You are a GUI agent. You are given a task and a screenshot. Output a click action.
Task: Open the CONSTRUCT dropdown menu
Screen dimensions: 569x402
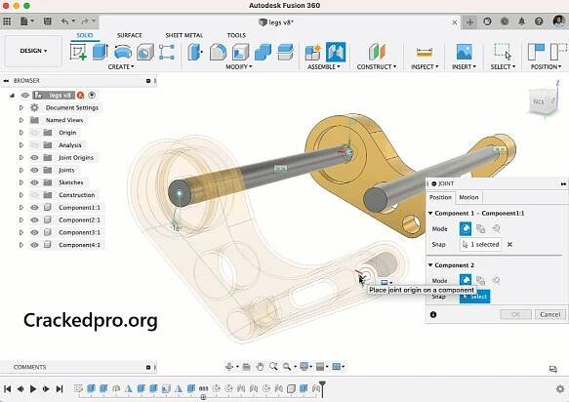[x=377, y=66]
